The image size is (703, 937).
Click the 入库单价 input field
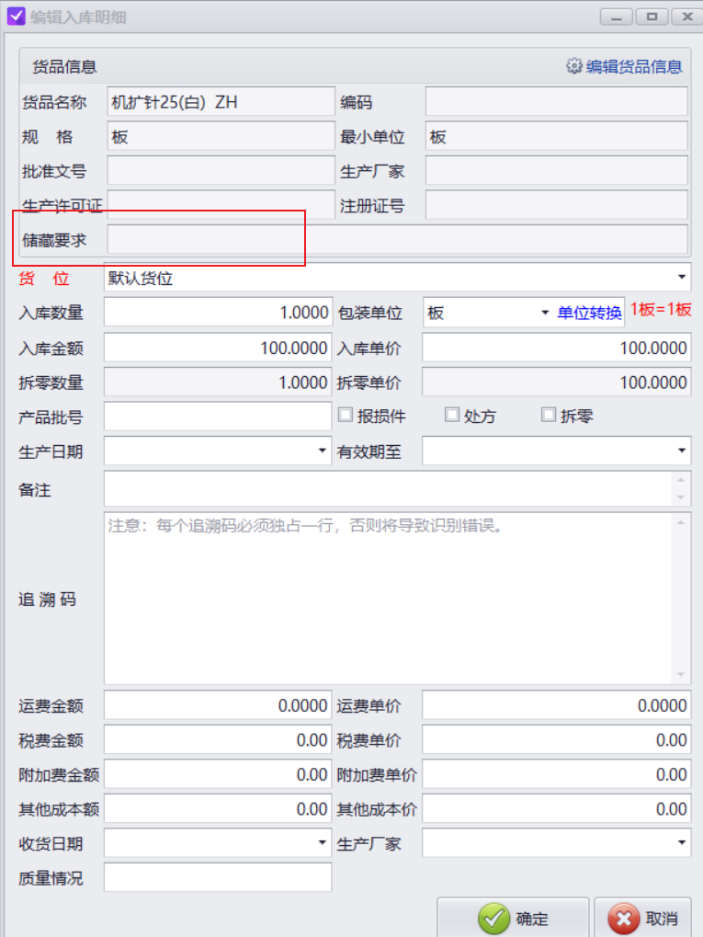(556, 348)
